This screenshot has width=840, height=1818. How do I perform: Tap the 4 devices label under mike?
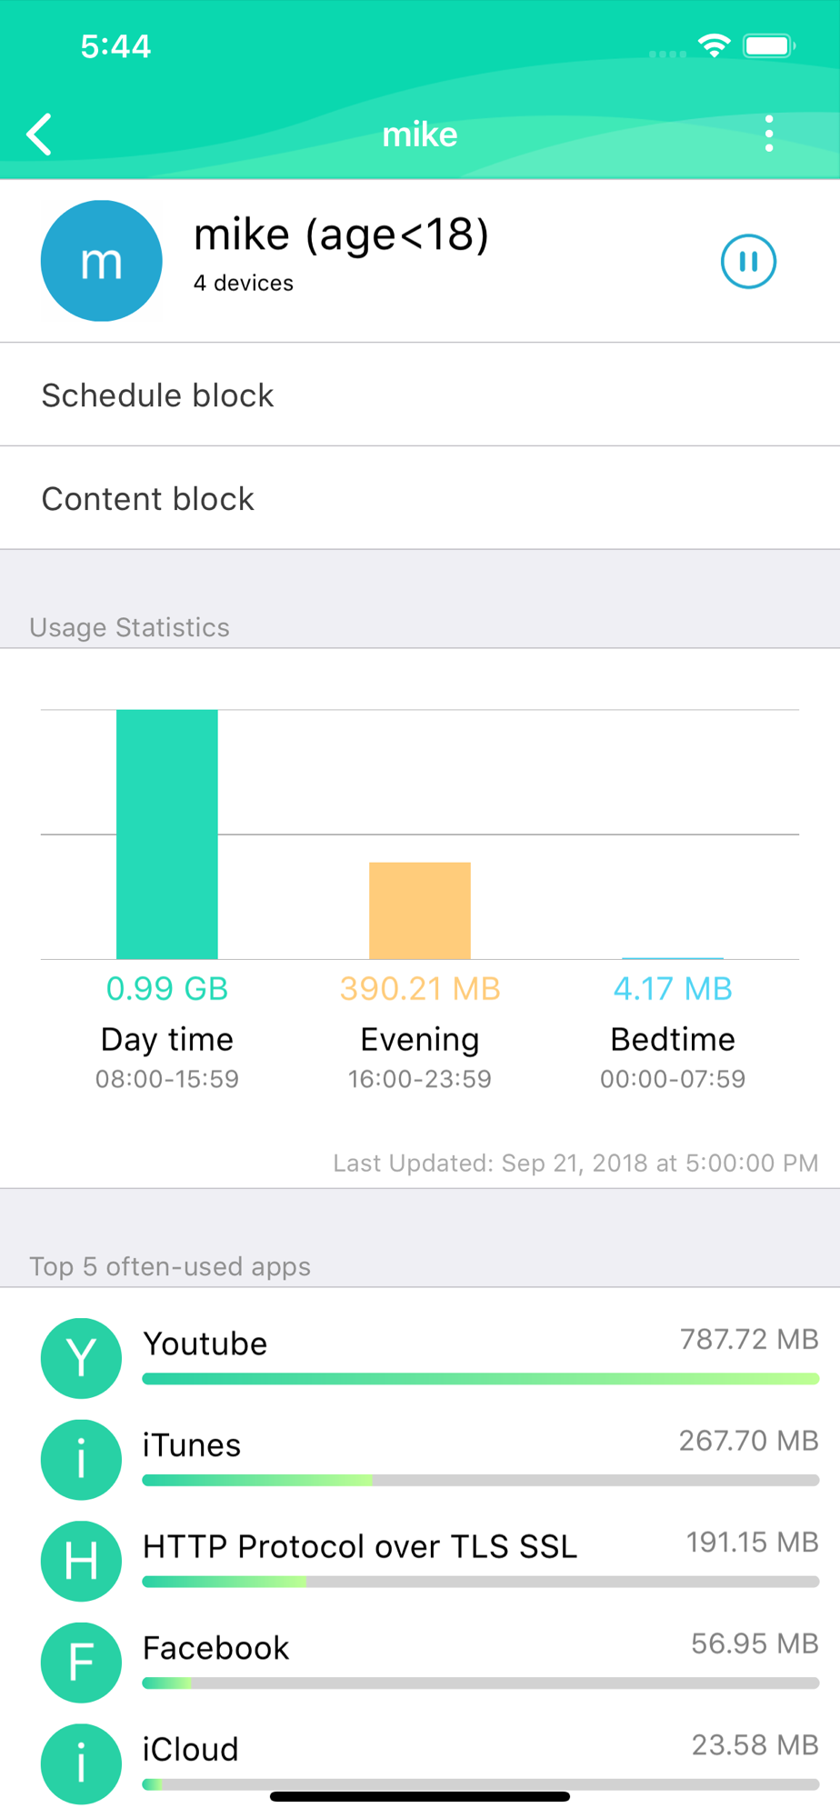coord(244,284)
